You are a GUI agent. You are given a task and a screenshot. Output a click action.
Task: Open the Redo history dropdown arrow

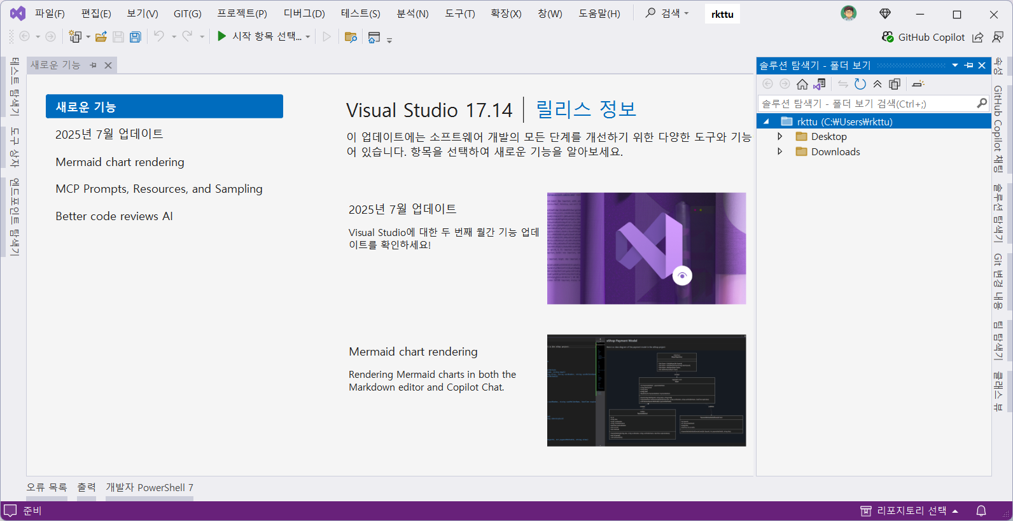202,37
